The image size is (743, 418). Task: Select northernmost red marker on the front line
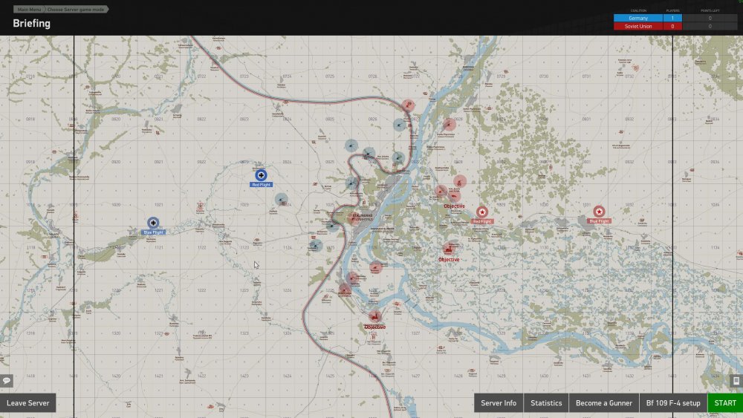click(x=408, y=105)
